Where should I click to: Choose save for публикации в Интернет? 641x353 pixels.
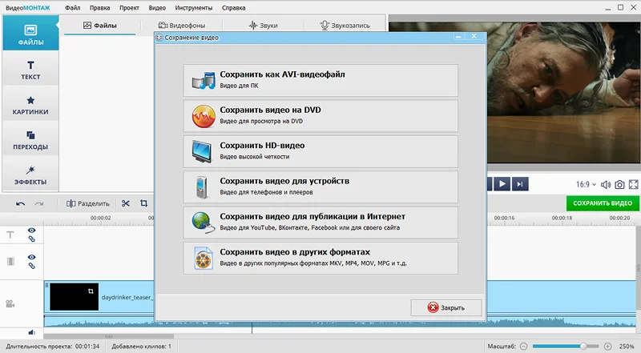point(320,223)
